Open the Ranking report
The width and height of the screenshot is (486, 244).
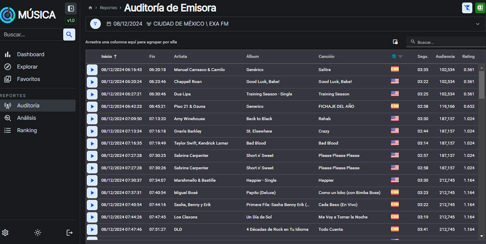(27, 130)
